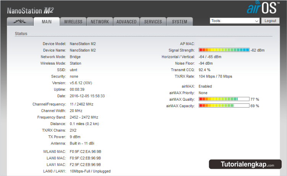Select the Device Name value NanoStation M2

click(x=83, y=50)
